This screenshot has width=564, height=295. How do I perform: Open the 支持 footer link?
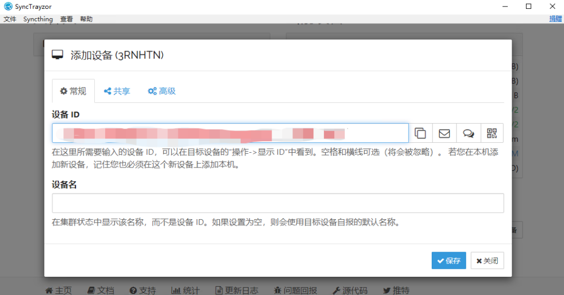[x=143, y=291]
